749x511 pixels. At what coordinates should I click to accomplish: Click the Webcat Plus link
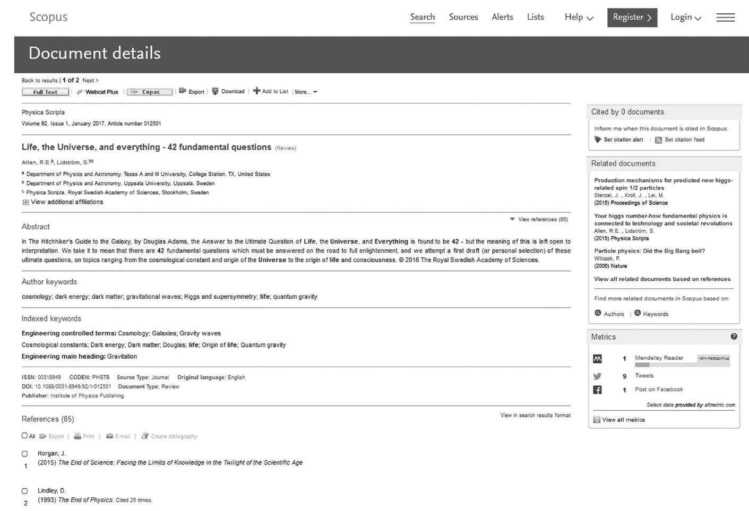98,92
